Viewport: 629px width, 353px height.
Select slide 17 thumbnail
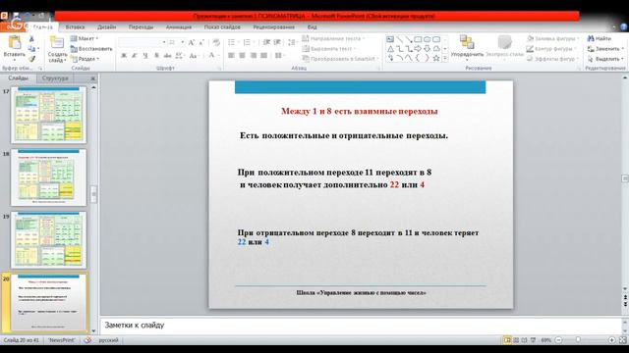[x=48, y=116]
